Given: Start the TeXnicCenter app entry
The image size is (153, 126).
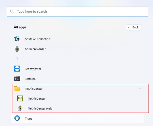Looking at the screenshot, I should pyautogui.click(x=37, y=99).
